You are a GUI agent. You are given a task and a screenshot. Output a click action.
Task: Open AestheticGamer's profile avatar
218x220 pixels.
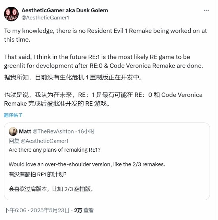coord(11,14)
